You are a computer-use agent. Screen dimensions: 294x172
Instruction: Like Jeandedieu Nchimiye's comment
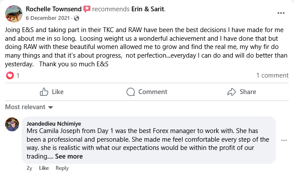pos(44,168)
